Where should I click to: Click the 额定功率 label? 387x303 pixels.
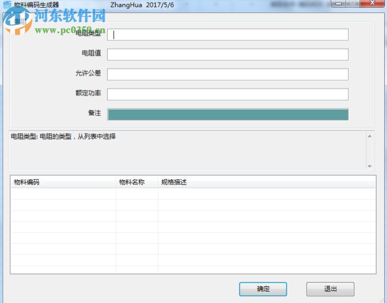pyautogui.click(x=88, y=93)
